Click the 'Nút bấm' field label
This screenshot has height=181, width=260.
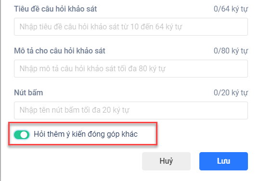[28, 92]
